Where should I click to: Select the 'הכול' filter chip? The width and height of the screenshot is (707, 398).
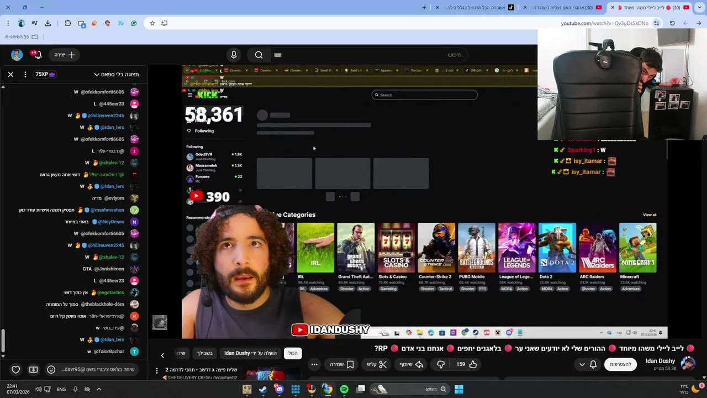pyautogui.click(x=293, y=353)
